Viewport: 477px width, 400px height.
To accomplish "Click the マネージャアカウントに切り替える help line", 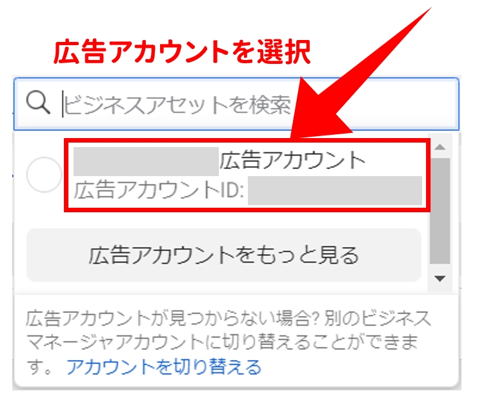I will point(221,342).
